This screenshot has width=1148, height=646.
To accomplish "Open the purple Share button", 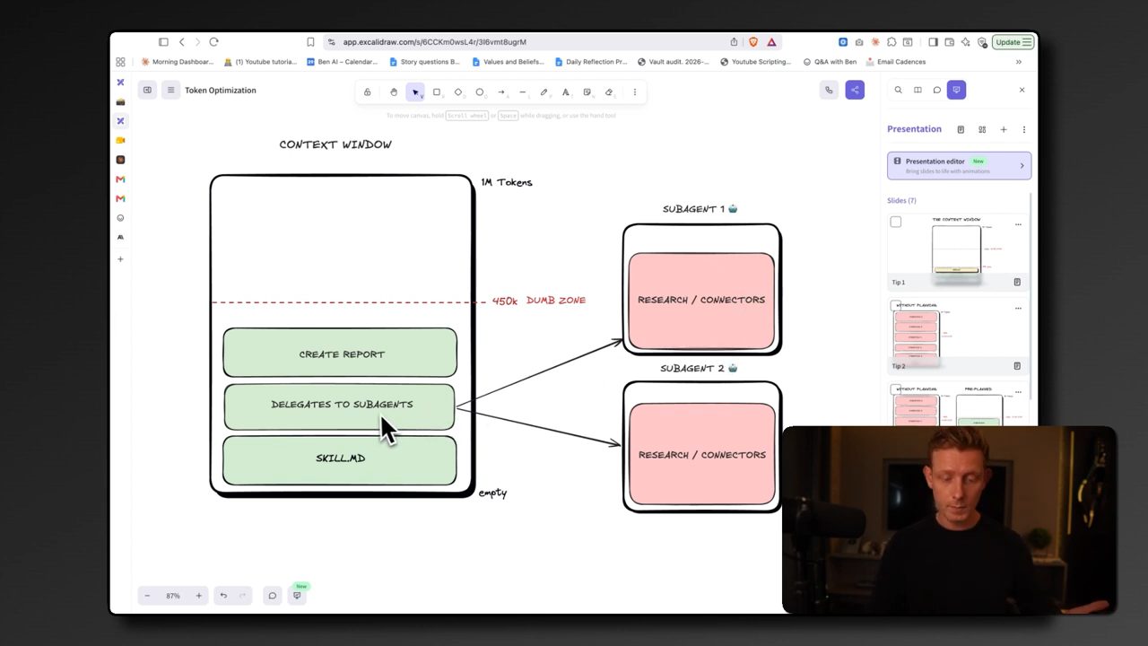I will 855,90.
